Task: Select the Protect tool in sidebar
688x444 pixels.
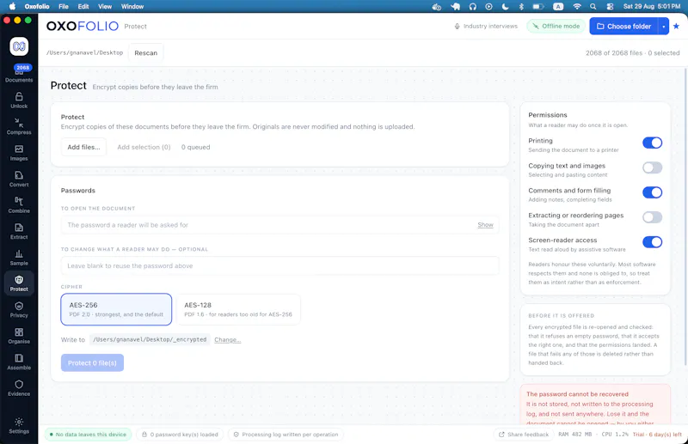Action: point(19,283)
